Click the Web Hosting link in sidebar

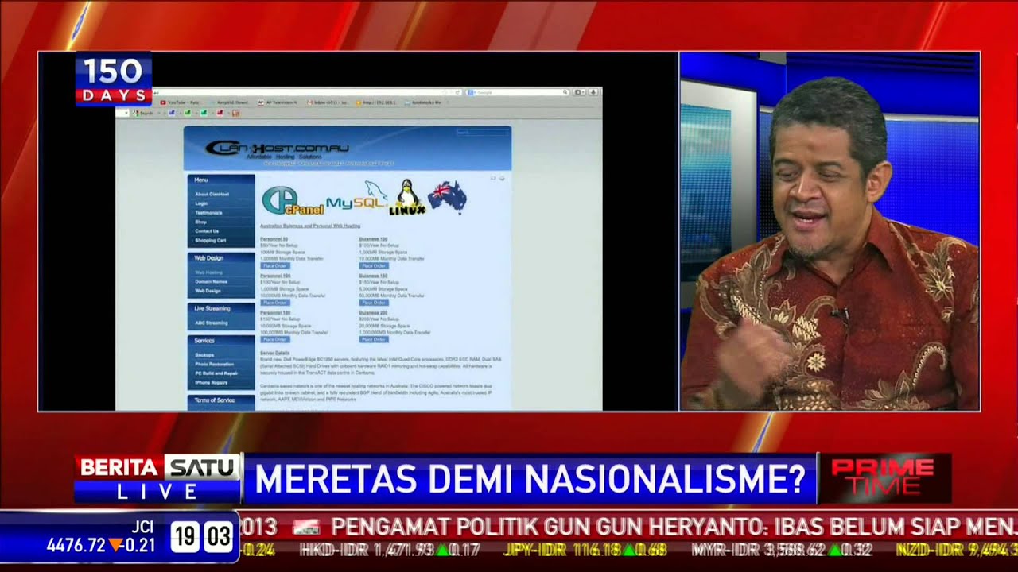(x=208, y=272)
